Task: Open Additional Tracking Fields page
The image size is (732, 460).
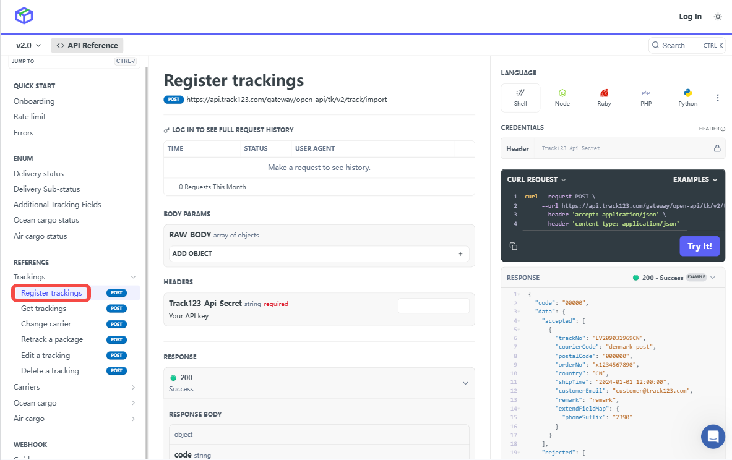Action: pos(58,204)
